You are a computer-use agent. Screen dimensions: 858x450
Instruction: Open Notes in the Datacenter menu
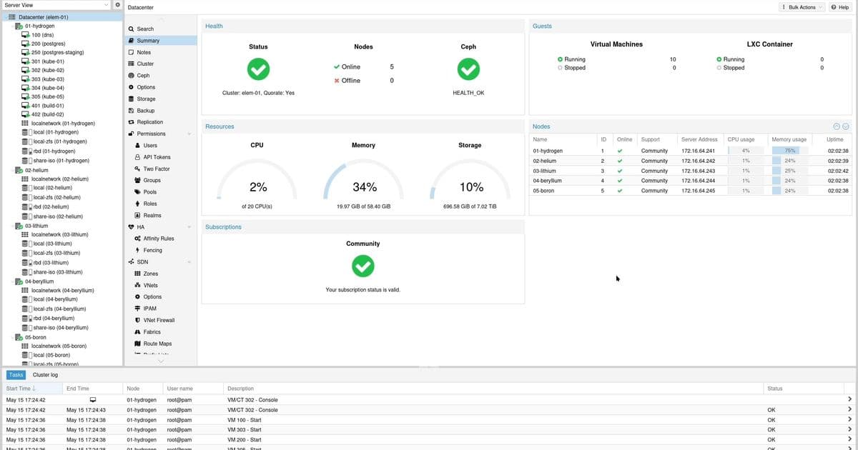pos(144,52)
